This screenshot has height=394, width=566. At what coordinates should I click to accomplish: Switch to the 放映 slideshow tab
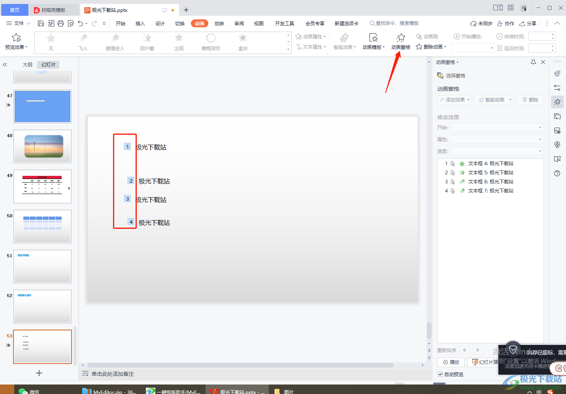tap(219, 23)
